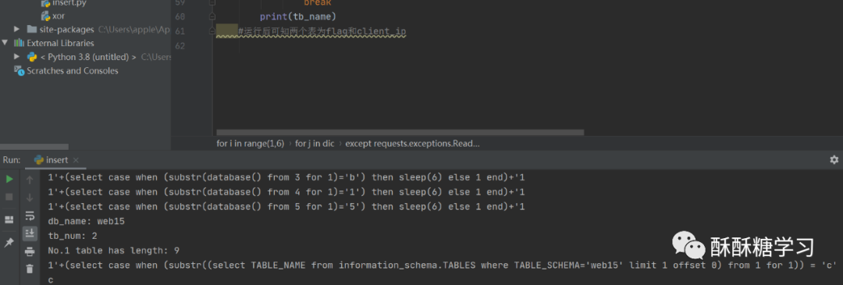Expand the site-packages folder

point(16,29)
